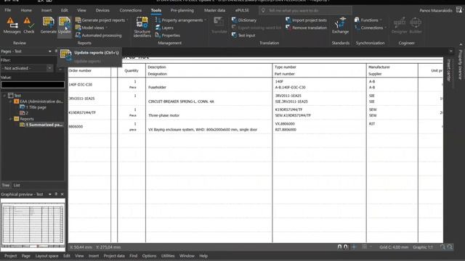Screen dimensions: 465x261
Task: Click the filter Value input field
Action: 33,85
